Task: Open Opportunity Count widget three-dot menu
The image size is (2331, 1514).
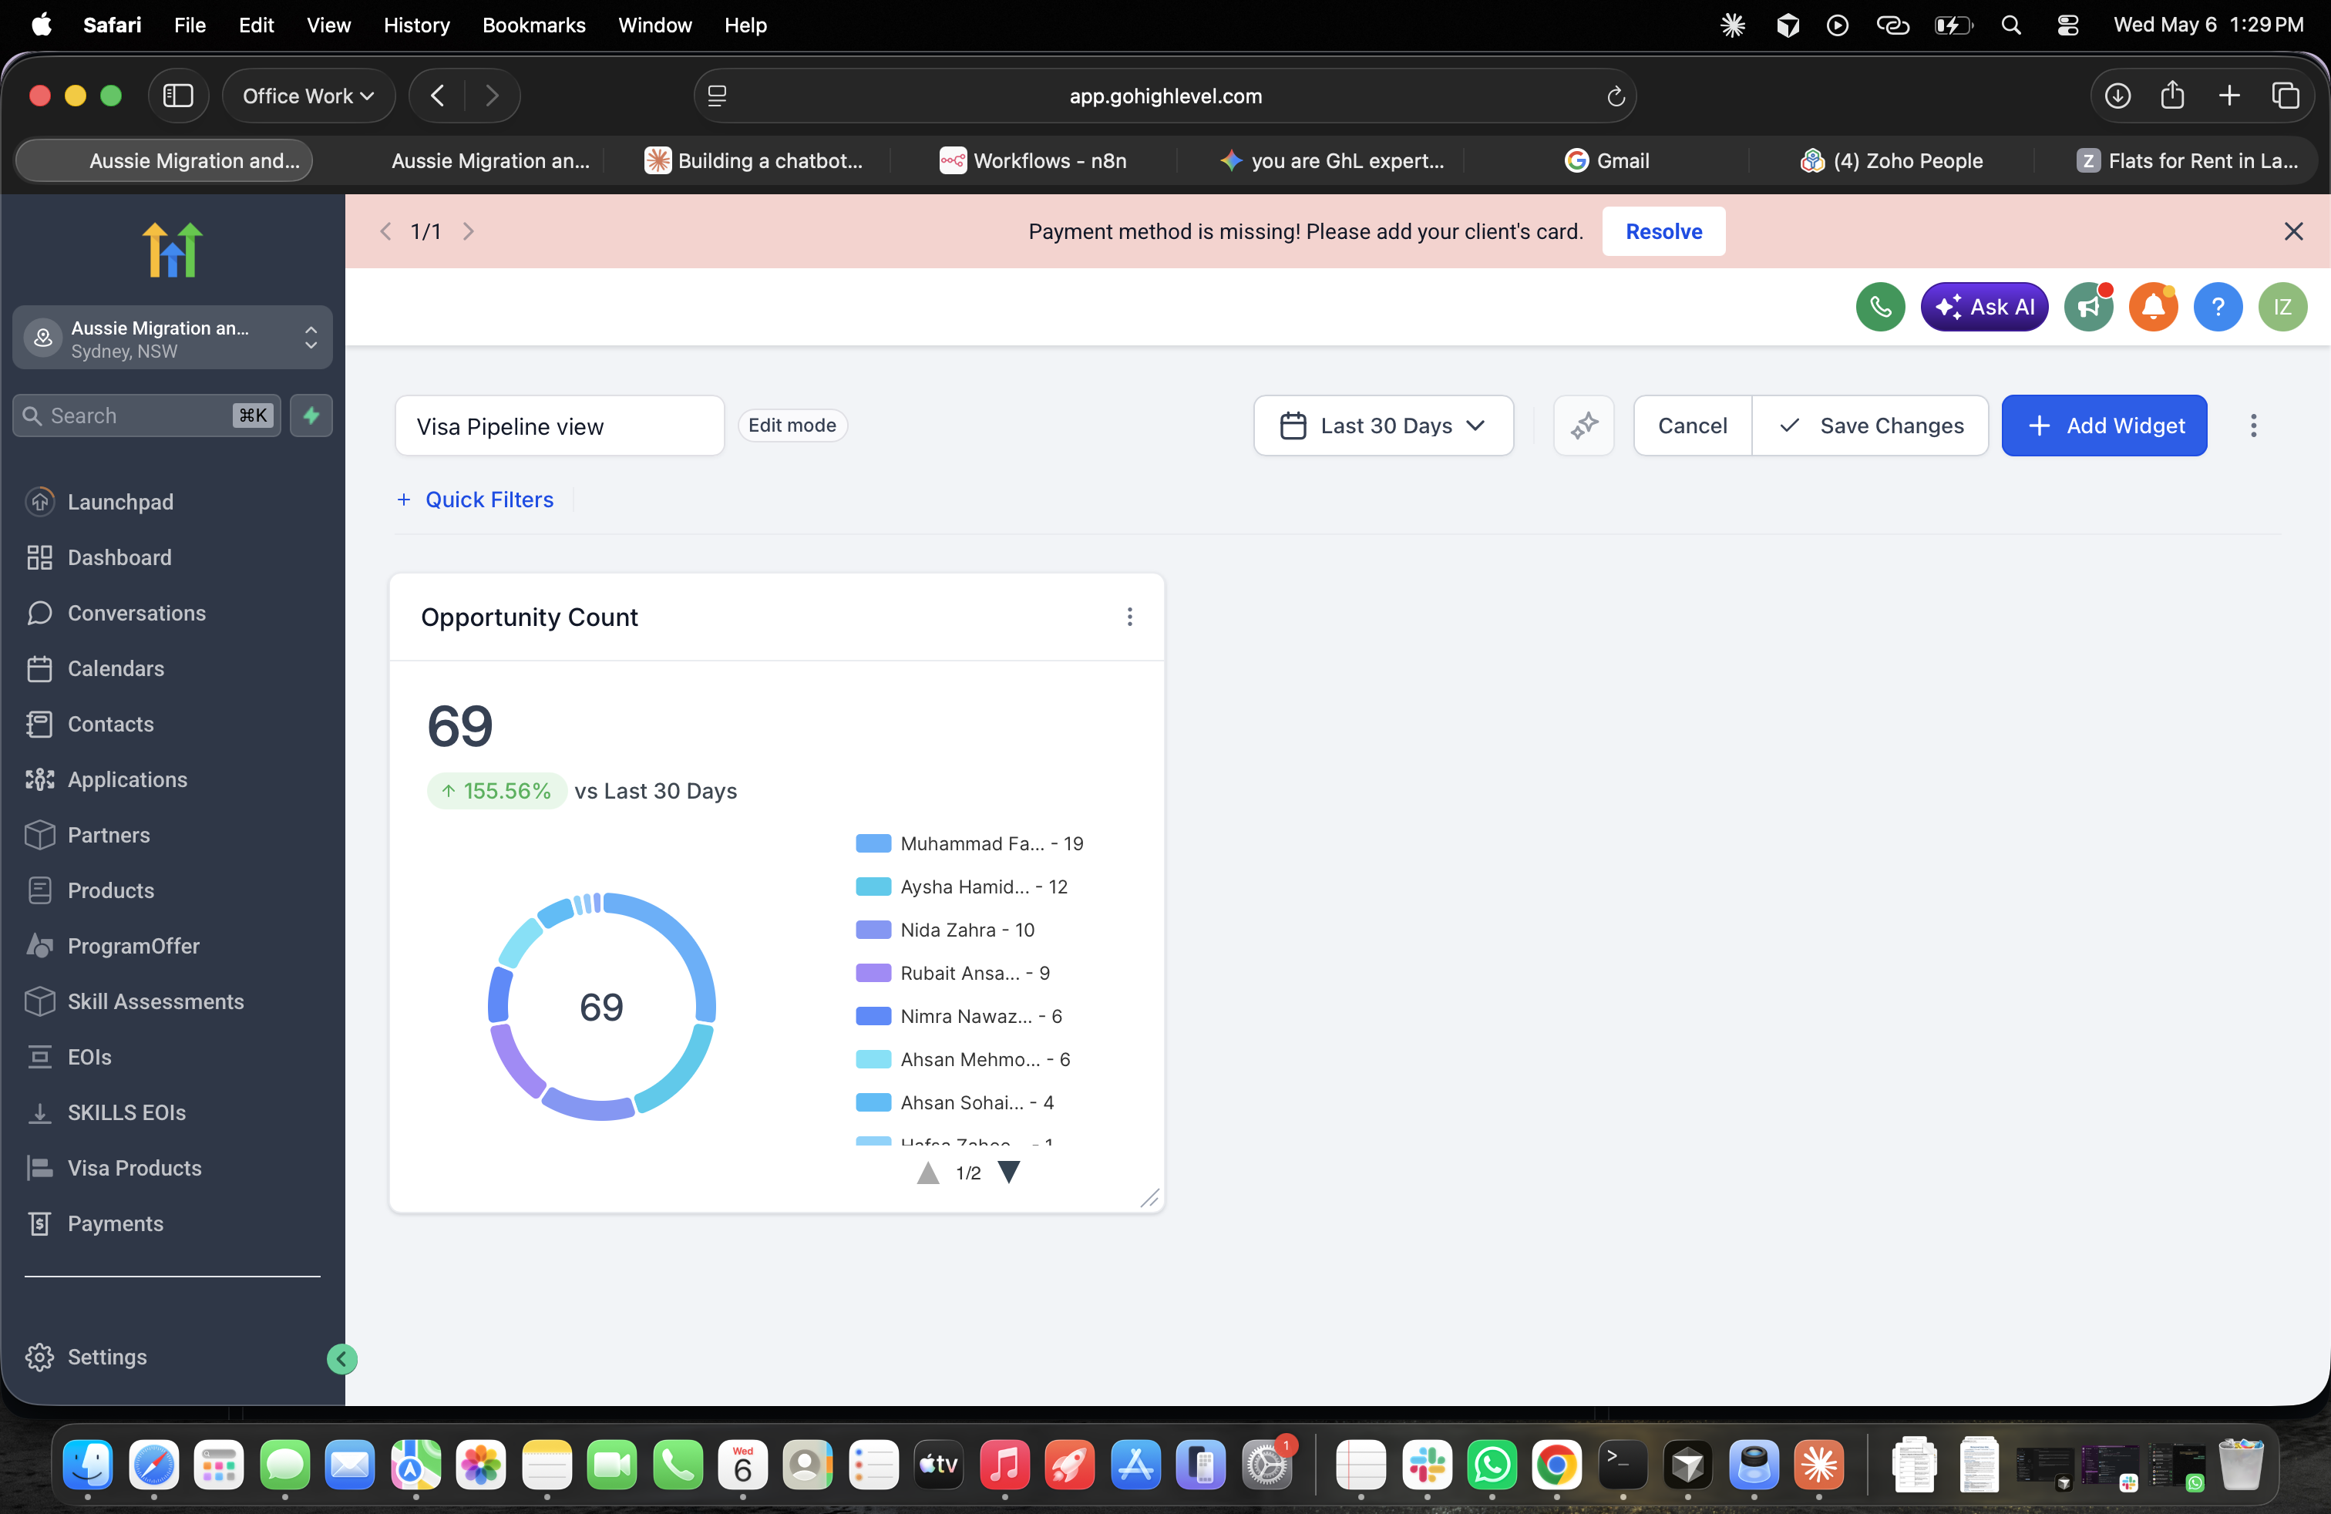Action: (1129, 617)
